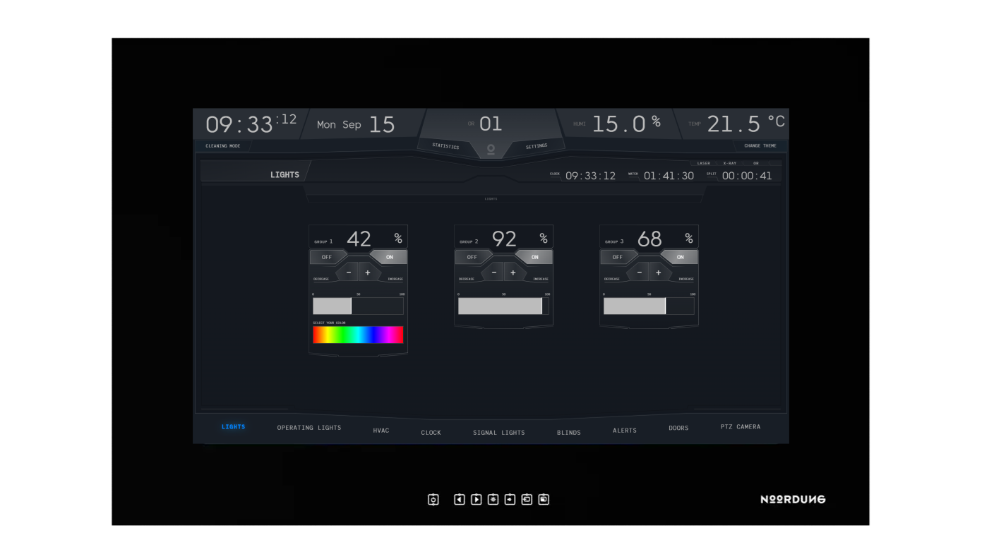Image resolution: width=982 pixels, height=552 pixels.
Task: Open the HVAC tab
Action: (x=381, y=431)
